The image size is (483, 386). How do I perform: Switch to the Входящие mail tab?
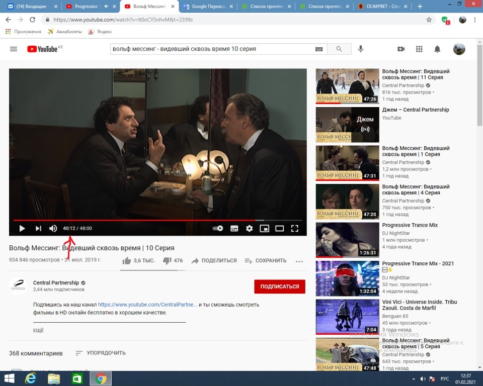(31, 6)
